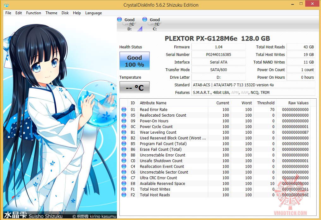Open the Disk menu

point(65,13)
